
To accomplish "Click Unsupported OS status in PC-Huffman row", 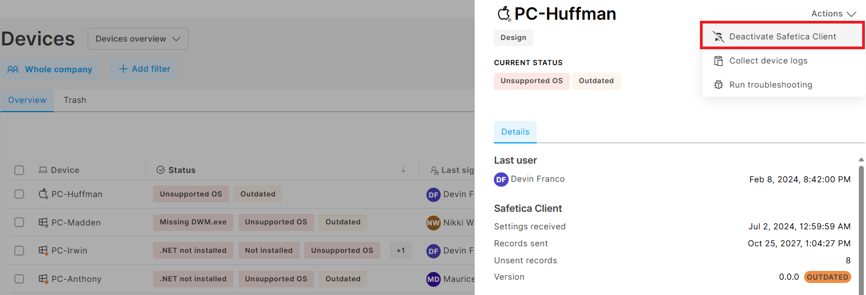I will click(x=191, y=194).
